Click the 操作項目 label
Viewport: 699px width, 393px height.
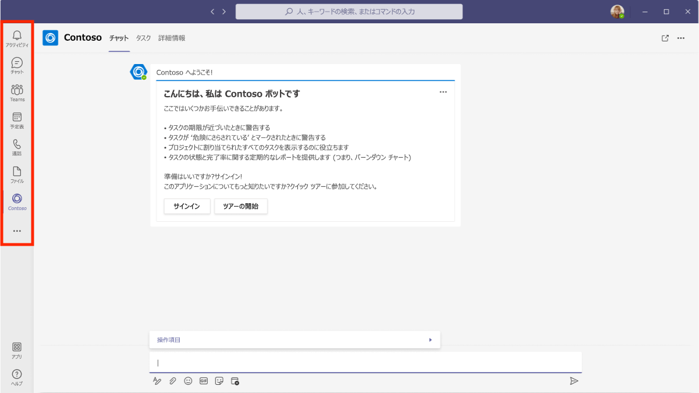pyautogui.click(x=169, y=340)
